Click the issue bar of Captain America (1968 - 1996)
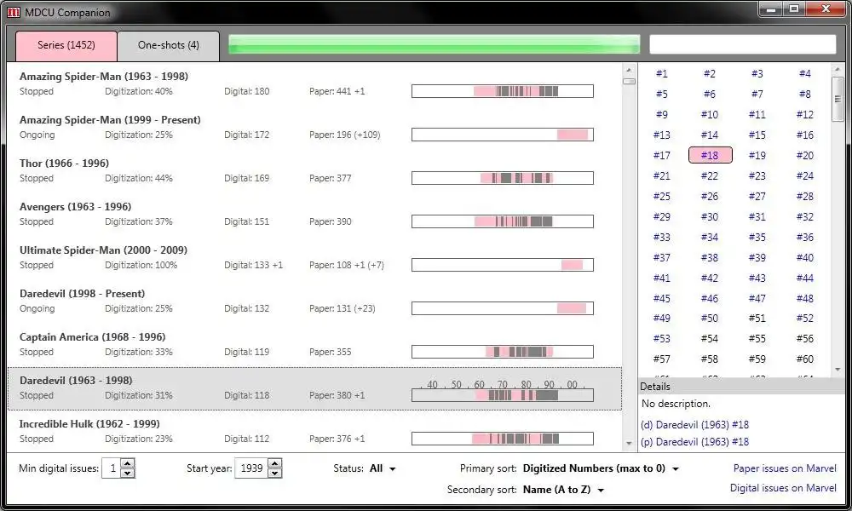The image size is (852, 511). coord(502,352)
